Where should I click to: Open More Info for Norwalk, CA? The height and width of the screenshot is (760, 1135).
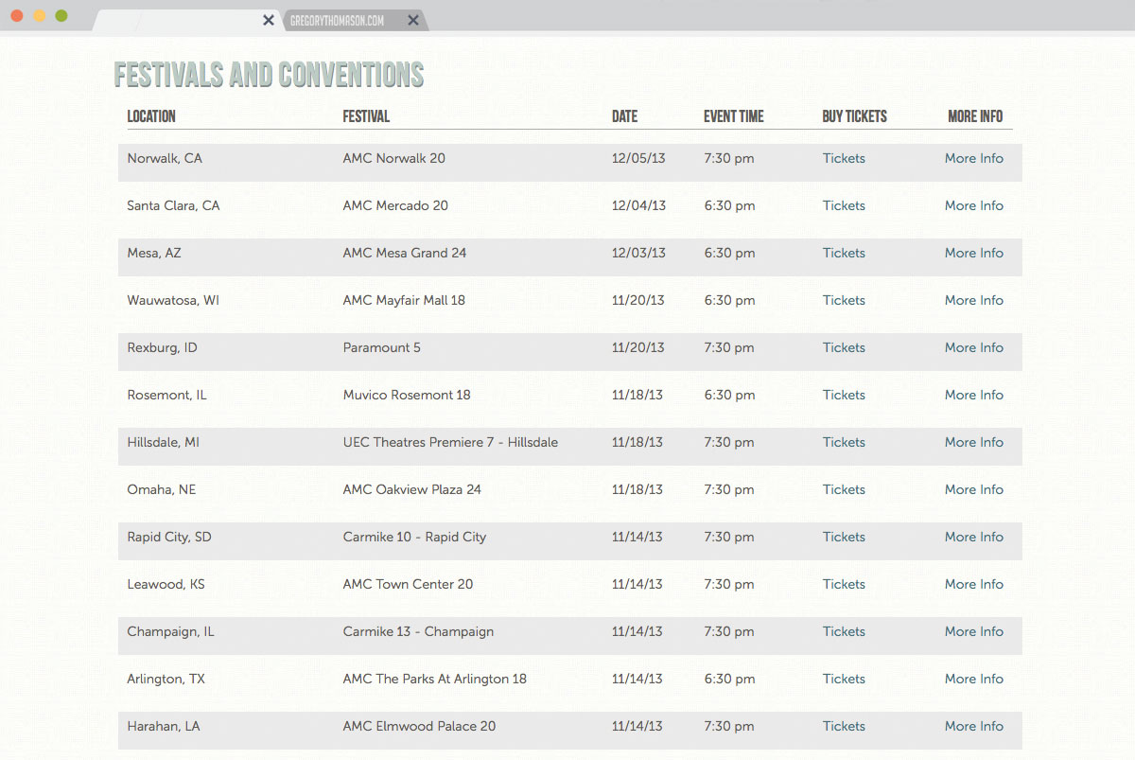(x=974, y=158)
